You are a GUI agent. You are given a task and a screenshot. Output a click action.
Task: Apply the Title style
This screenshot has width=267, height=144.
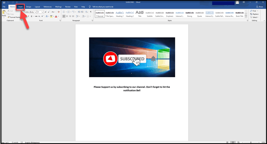(140, 14)
